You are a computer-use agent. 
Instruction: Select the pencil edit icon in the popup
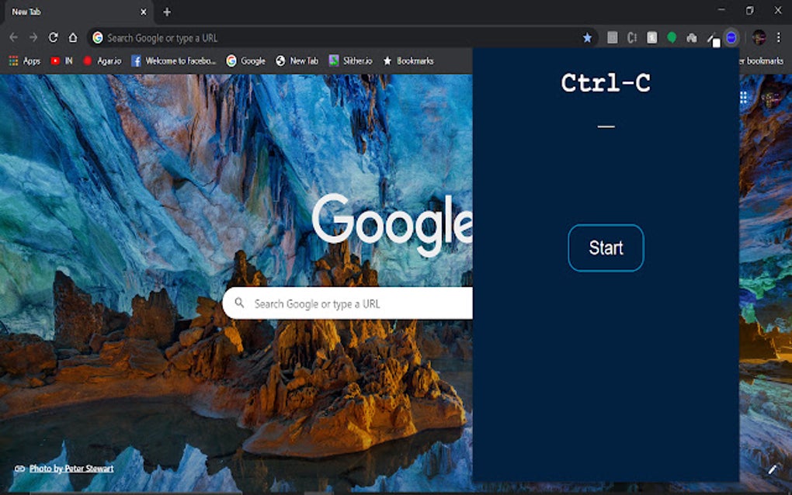click(771, 469)
